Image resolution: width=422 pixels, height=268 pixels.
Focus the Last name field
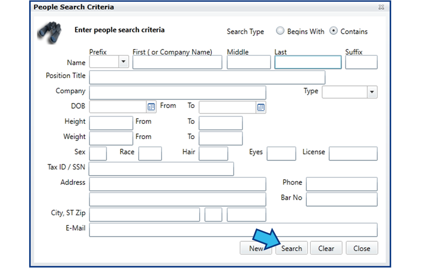308,62
